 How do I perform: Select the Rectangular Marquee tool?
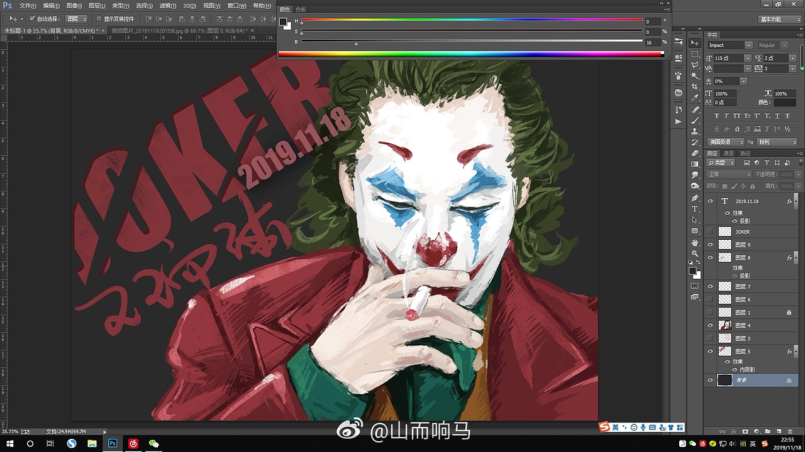[694, 53]
